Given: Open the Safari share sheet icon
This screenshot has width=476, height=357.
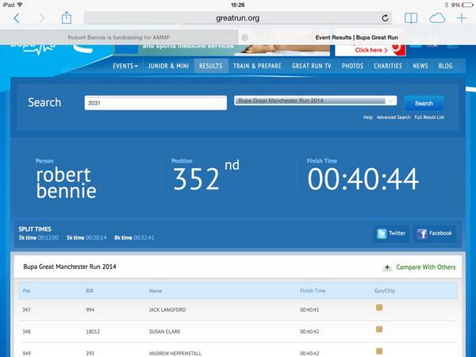Looking at the screenshot, I should [67, 18].
